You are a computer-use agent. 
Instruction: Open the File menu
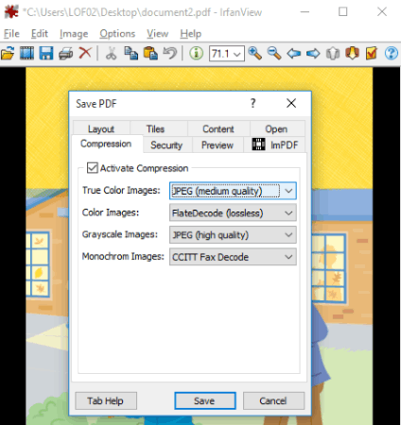coord(11,34)
